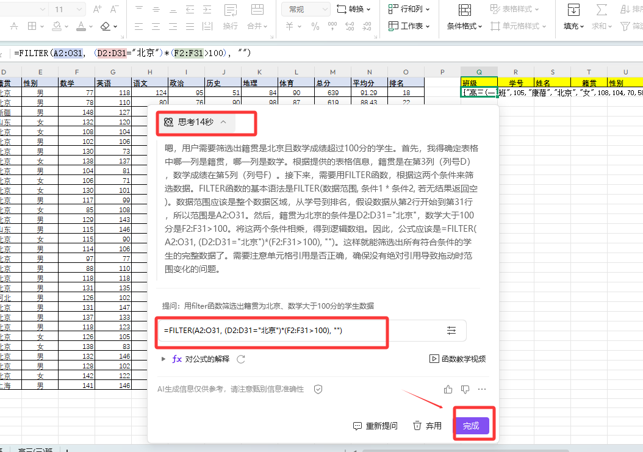Click the shield verification icon near AI disclaimer
The height and width of the screenshot is (452, 643).
point(318,389)
